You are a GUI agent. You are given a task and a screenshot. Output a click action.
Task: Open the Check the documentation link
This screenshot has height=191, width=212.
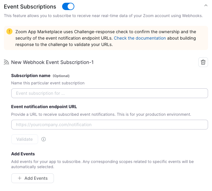tap(140, 38)
